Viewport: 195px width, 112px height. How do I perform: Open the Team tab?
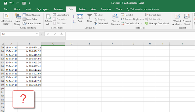119,9
